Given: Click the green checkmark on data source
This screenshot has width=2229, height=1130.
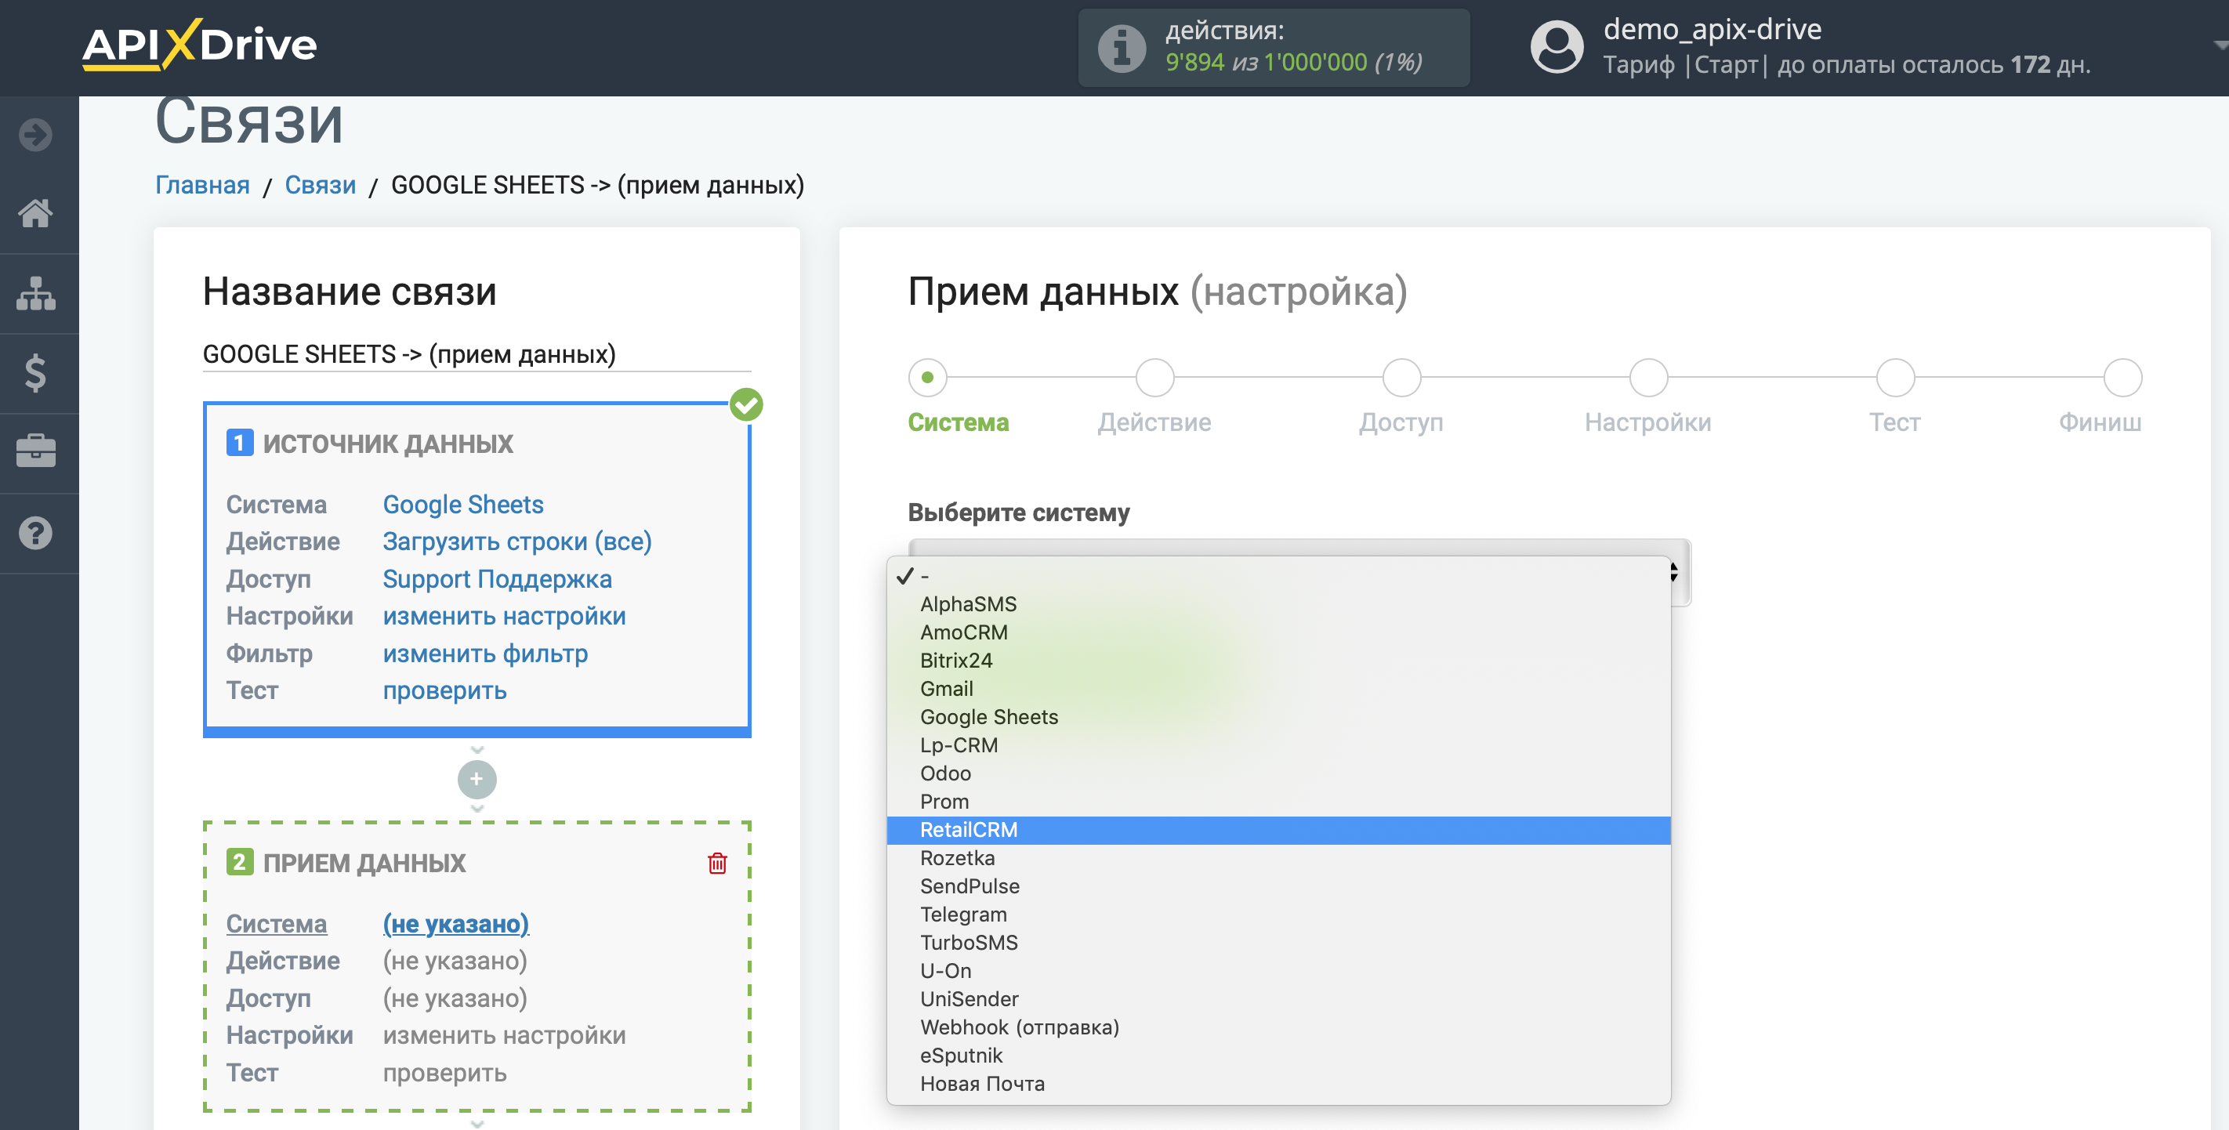Looking at the screenshot, I should 746,404.
